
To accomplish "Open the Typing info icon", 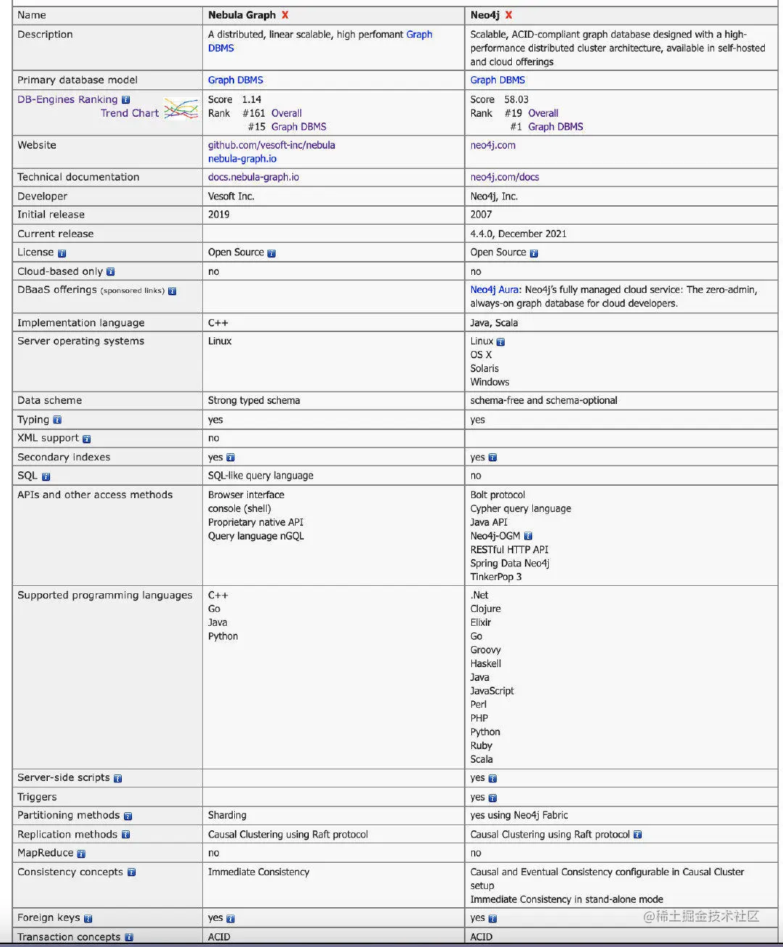I will pyautogui.click(x=57, y=420).
